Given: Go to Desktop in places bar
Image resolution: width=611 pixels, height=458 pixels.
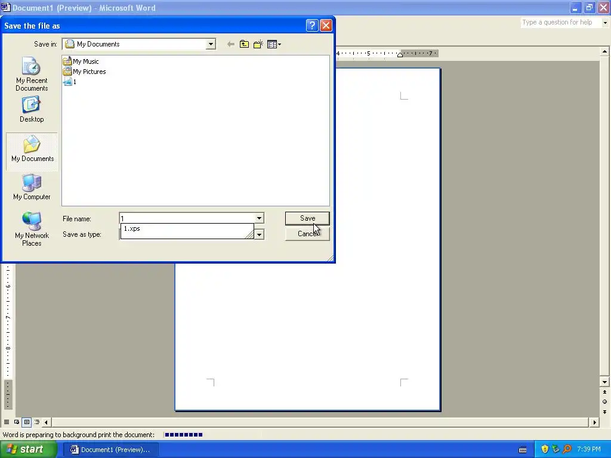Looking at the screenshot, I should pyautogui.click(x=32, y=110).
